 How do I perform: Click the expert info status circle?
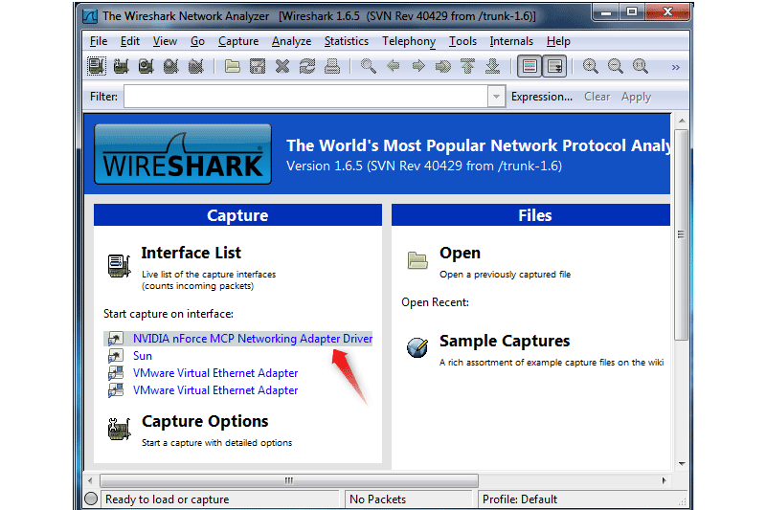tap(91, 499)
